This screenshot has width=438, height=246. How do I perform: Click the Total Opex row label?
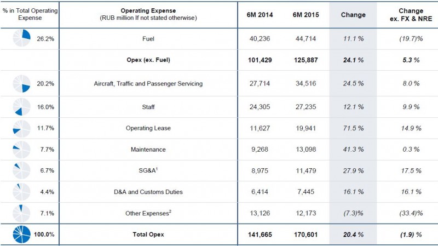pos(148,234)
